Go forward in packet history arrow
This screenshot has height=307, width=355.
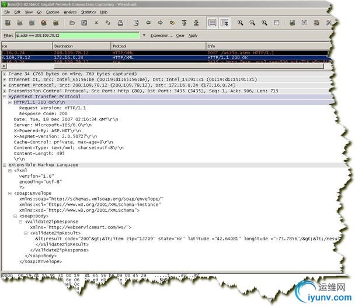161,23
